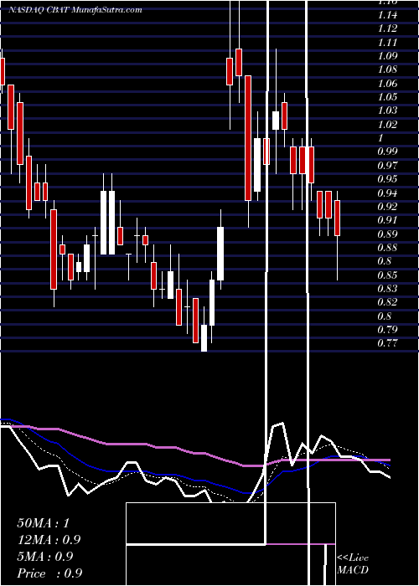Click the 0.83 price axis label
The height and width of the screenshot is (586, 419).
[387, 289]
